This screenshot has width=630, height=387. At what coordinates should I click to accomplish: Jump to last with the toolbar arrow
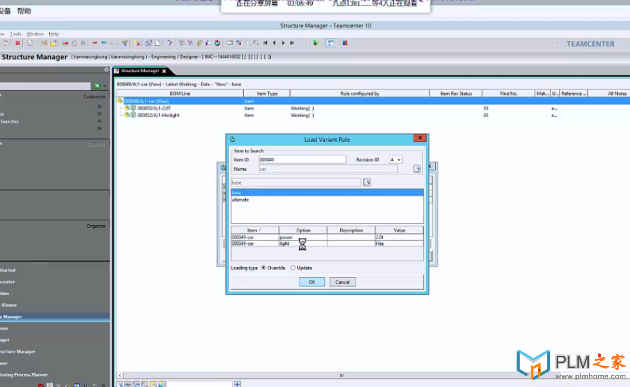292,43
